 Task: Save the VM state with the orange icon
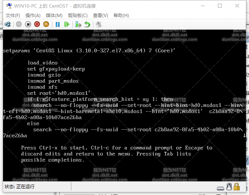click(46, 24)
